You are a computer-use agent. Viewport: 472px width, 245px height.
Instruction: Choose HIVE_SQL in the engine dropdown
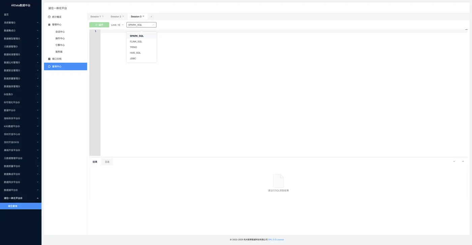point(142,53)
